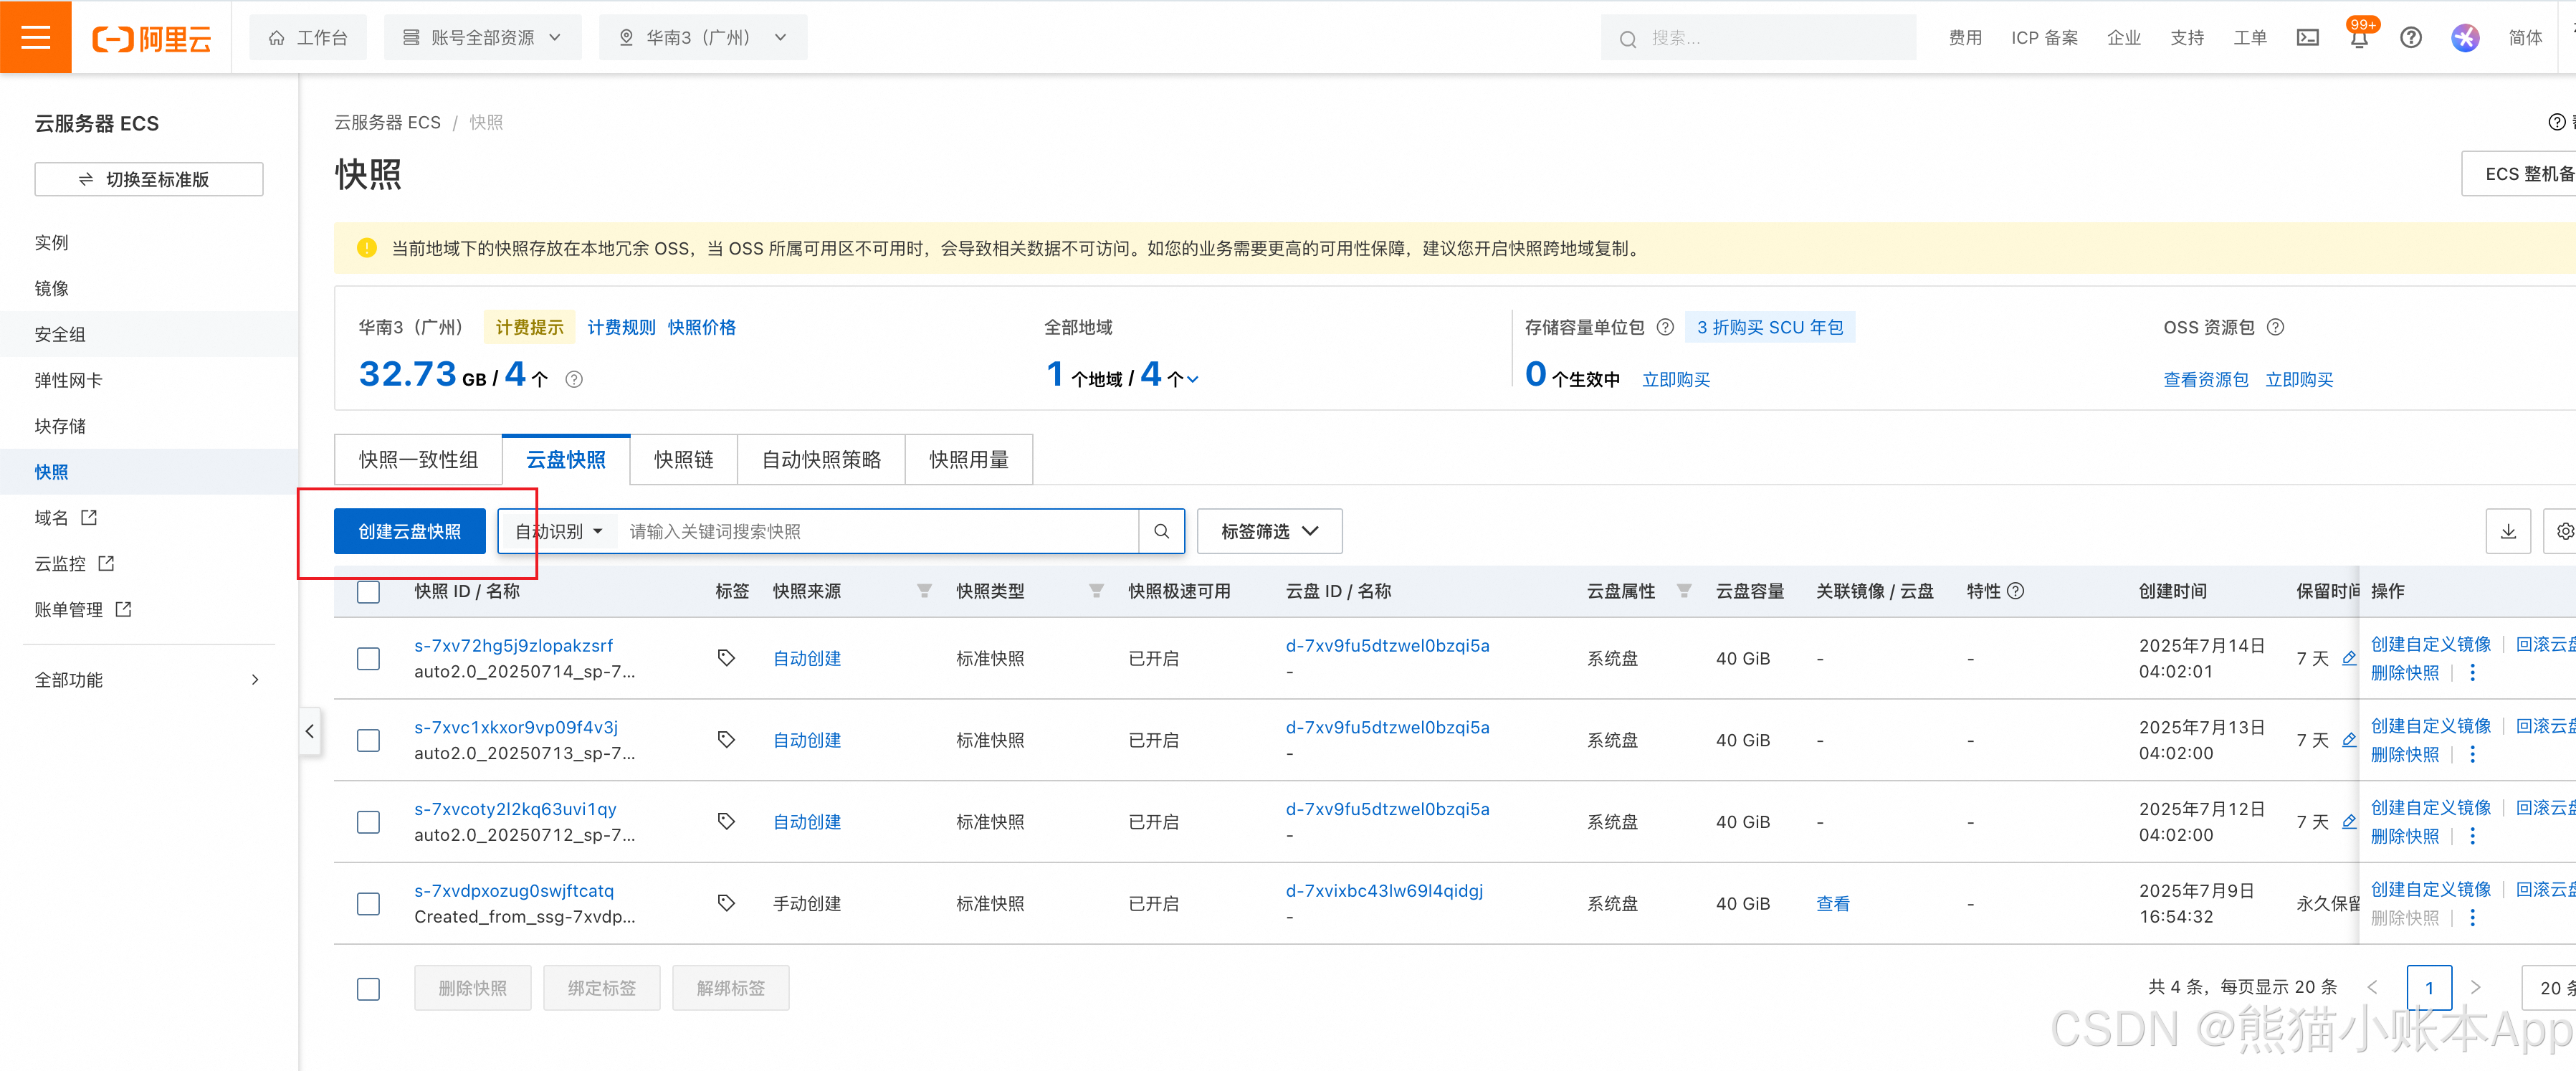The height and width of the screenshot is (1071, 2576).
Task: Delete the July 12 snapshot via 删除快照
Action: [2404, 836]
